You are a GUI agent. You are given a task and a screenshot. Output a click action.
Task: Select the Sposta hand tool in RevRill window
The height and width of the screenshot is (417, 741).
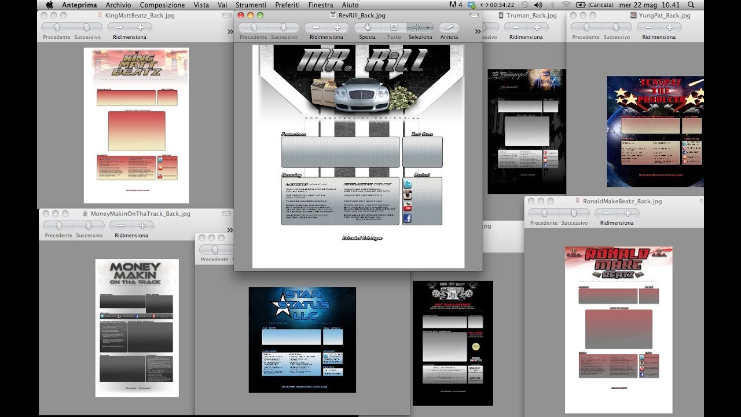point(367,27)
